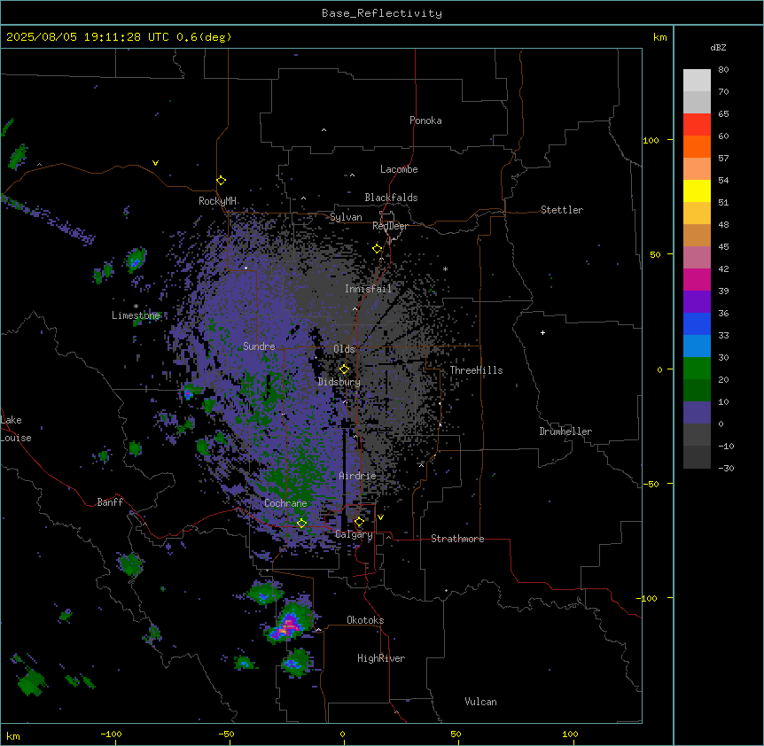Screen dimensions: 764x746
Task: Pick the blue 33–36 dBZ legend swatch
Action: pos(697,323)
